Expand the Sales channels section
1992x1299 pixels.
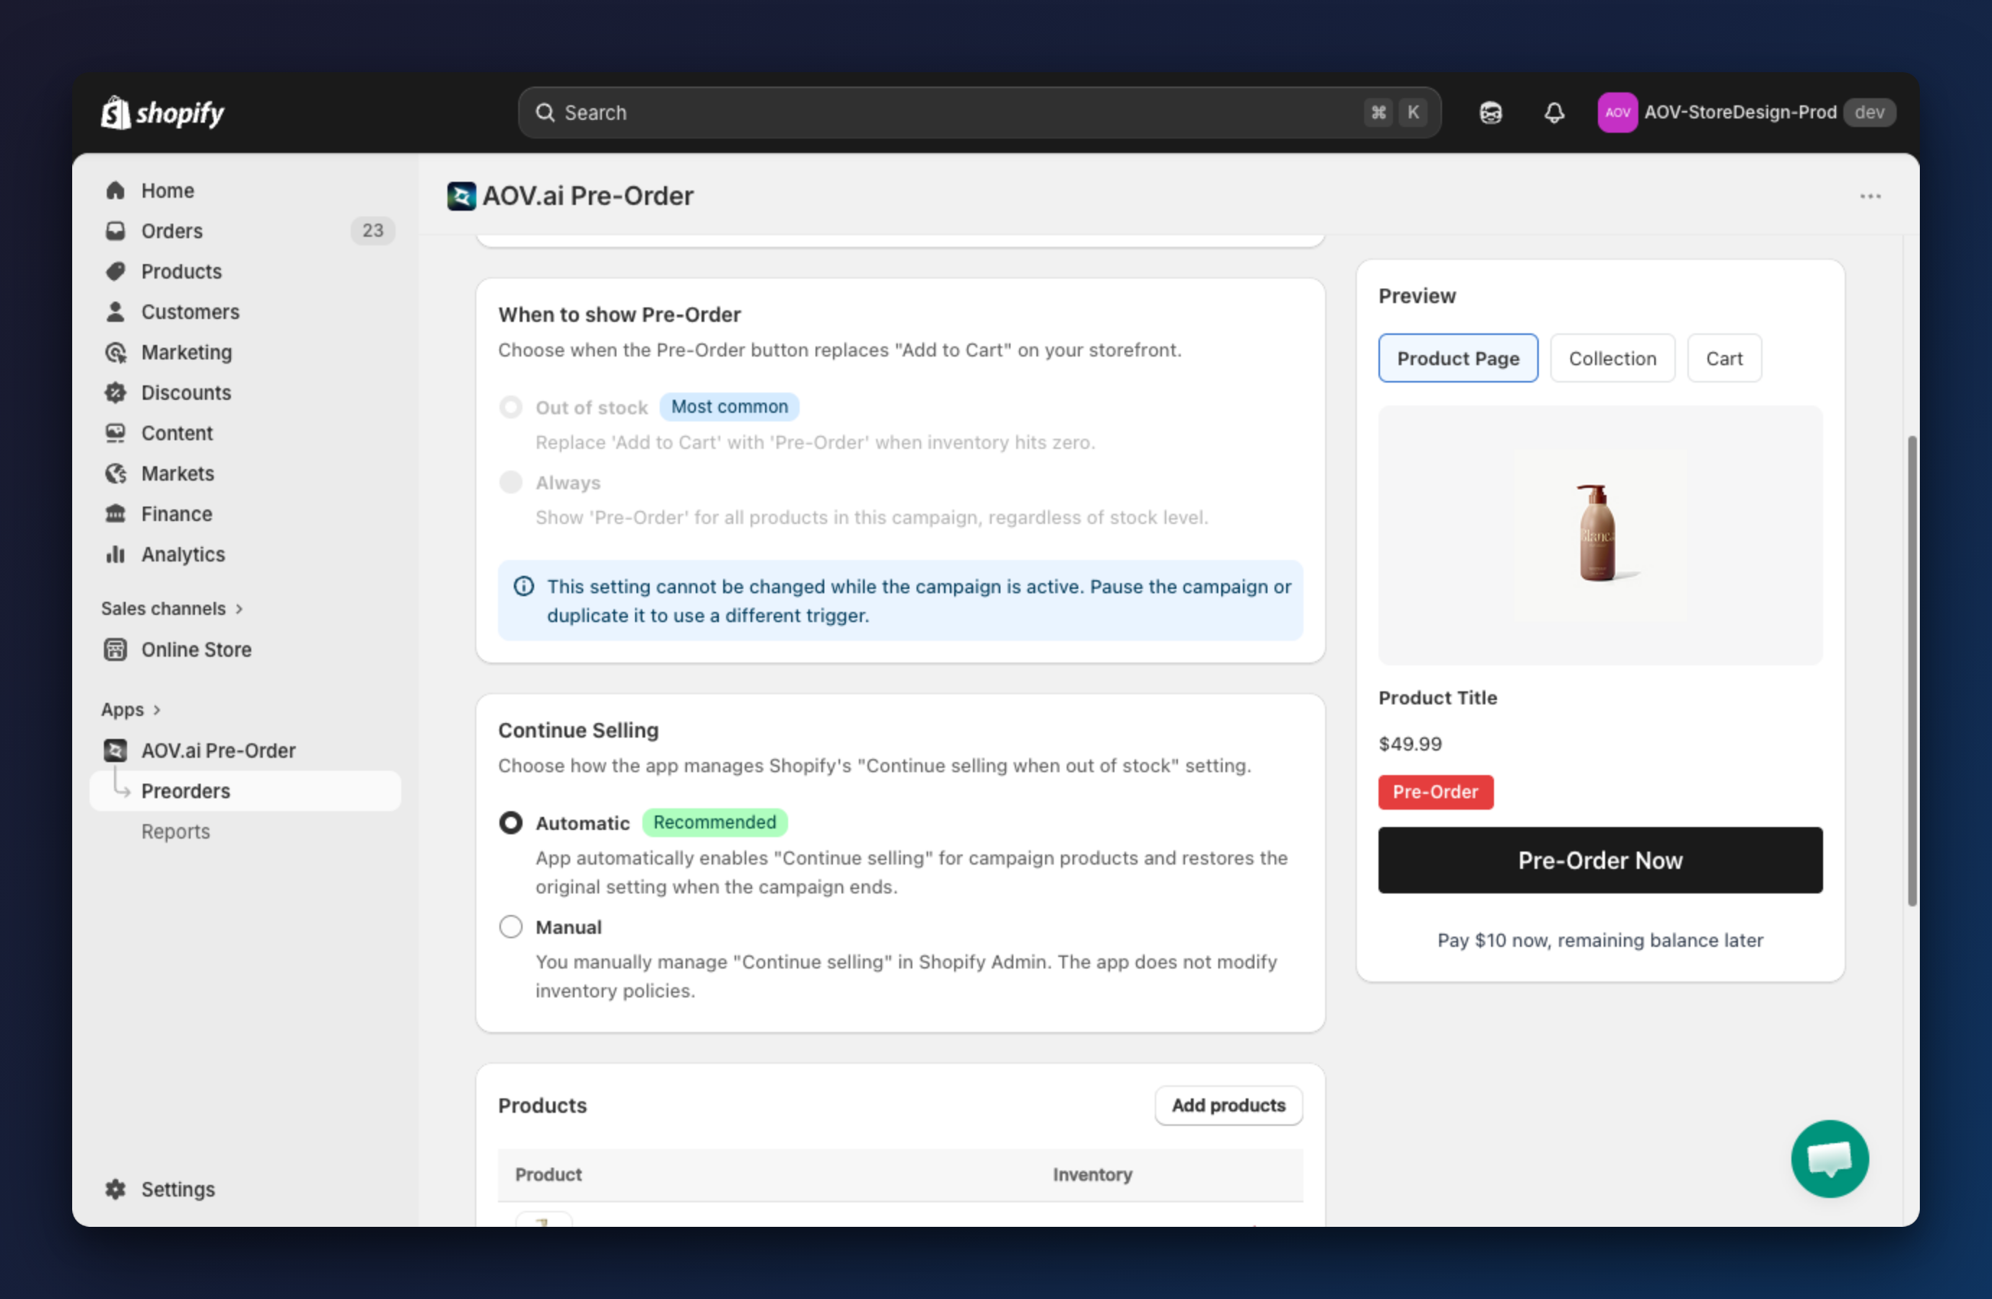coord(172,608)
